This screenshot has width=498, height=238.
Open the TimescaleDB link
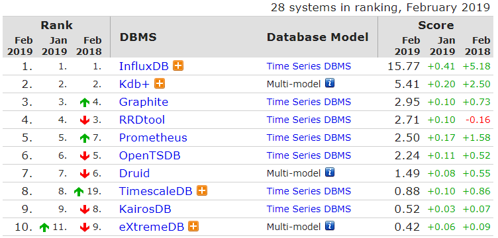(x=156, y=191)
